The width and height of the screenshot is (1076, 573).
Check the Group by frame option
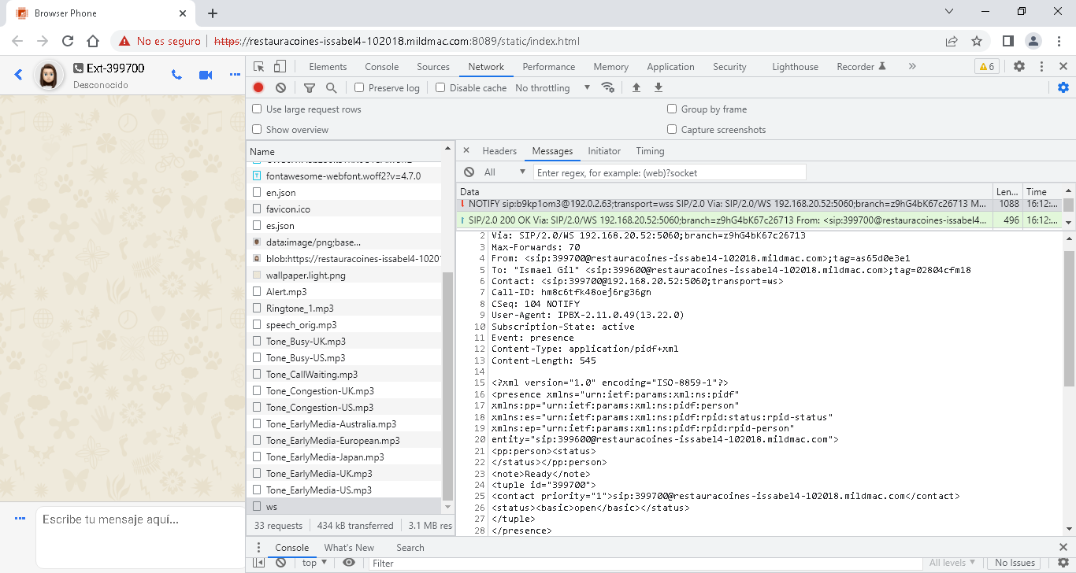point(671,109)
